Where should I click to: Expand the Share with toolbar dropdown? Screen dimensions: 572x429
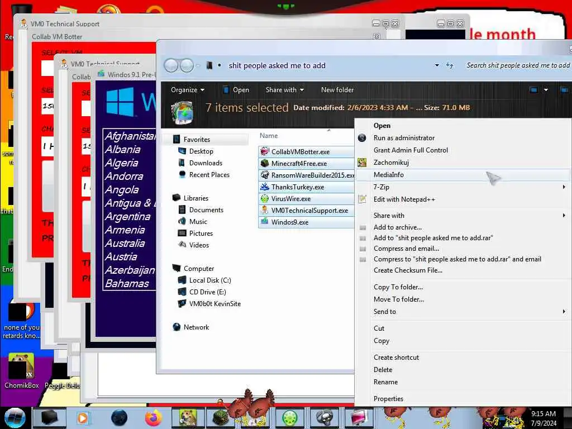click(284, 90)
